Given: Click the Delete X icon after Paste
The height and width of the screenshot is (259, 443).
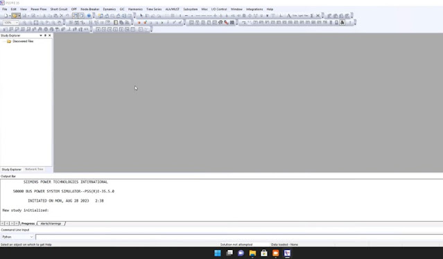Looking at the screenshot, I should [x=61, y=16].
